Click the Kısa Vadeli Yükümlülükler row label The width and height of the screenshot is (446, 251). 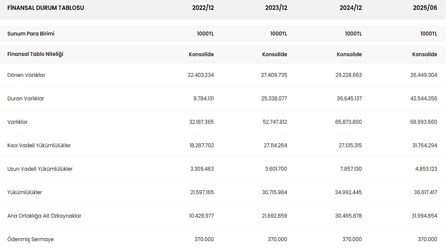(x=39, y=145)
